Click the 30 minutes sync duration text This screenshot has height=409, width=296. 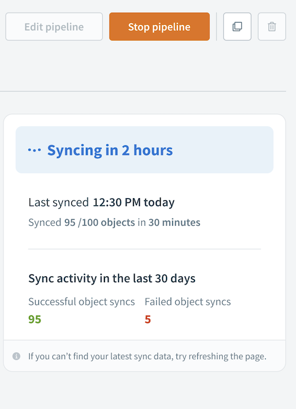pos(174,222)
